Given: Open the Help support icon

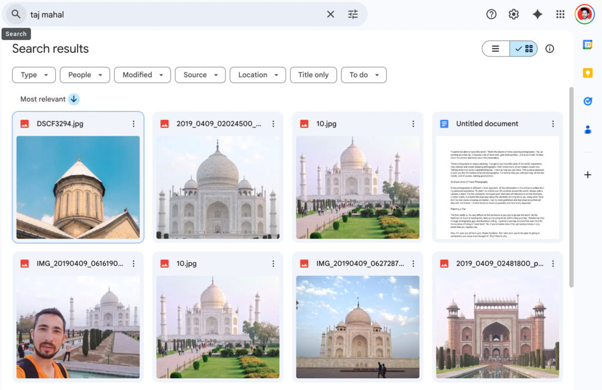Looking at the screenshot, I should click(491, 14).
